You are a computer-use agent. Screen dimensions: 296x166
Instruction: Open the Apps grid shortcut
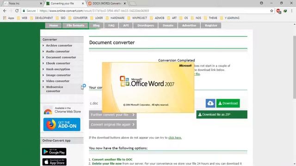8,18
